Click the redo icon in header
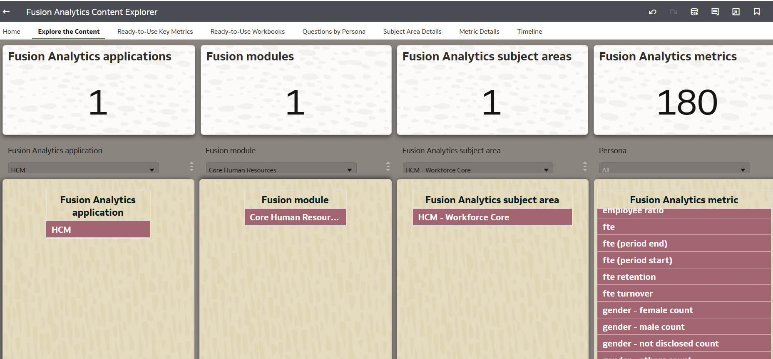The image size is (773, 359). tap(674, 12)
